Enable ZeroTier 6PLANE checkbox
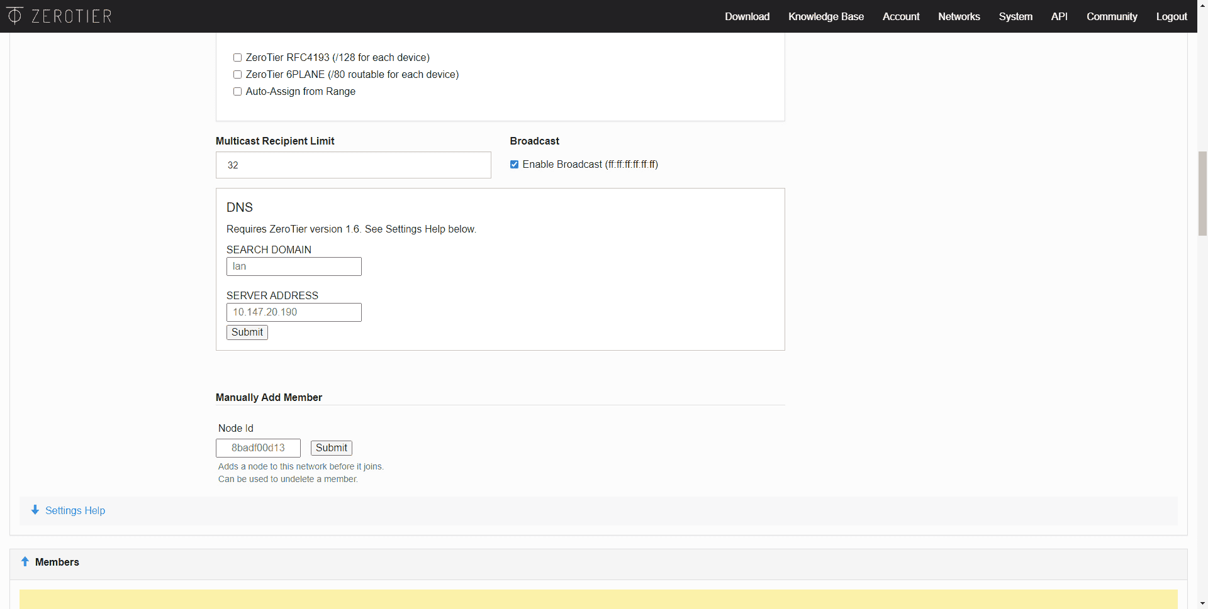Screen dimensions: 1208x609 pyautogui.click(x=237, y=74)
